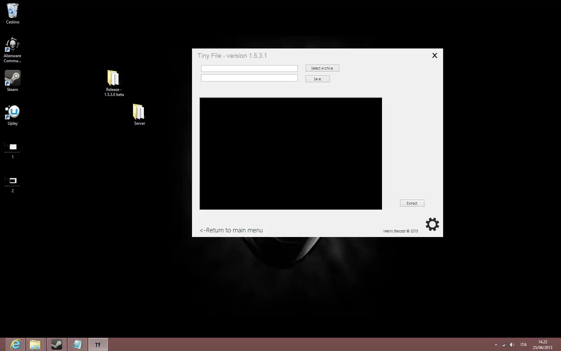Select the desktop shortcut labeled 2
This screenshot has height=351, width=561.
pyautogui.click(x=13, y=184)
